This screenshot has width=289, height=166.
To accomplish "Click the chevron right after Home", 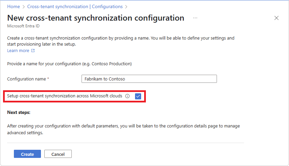I will tap(23, 7).
